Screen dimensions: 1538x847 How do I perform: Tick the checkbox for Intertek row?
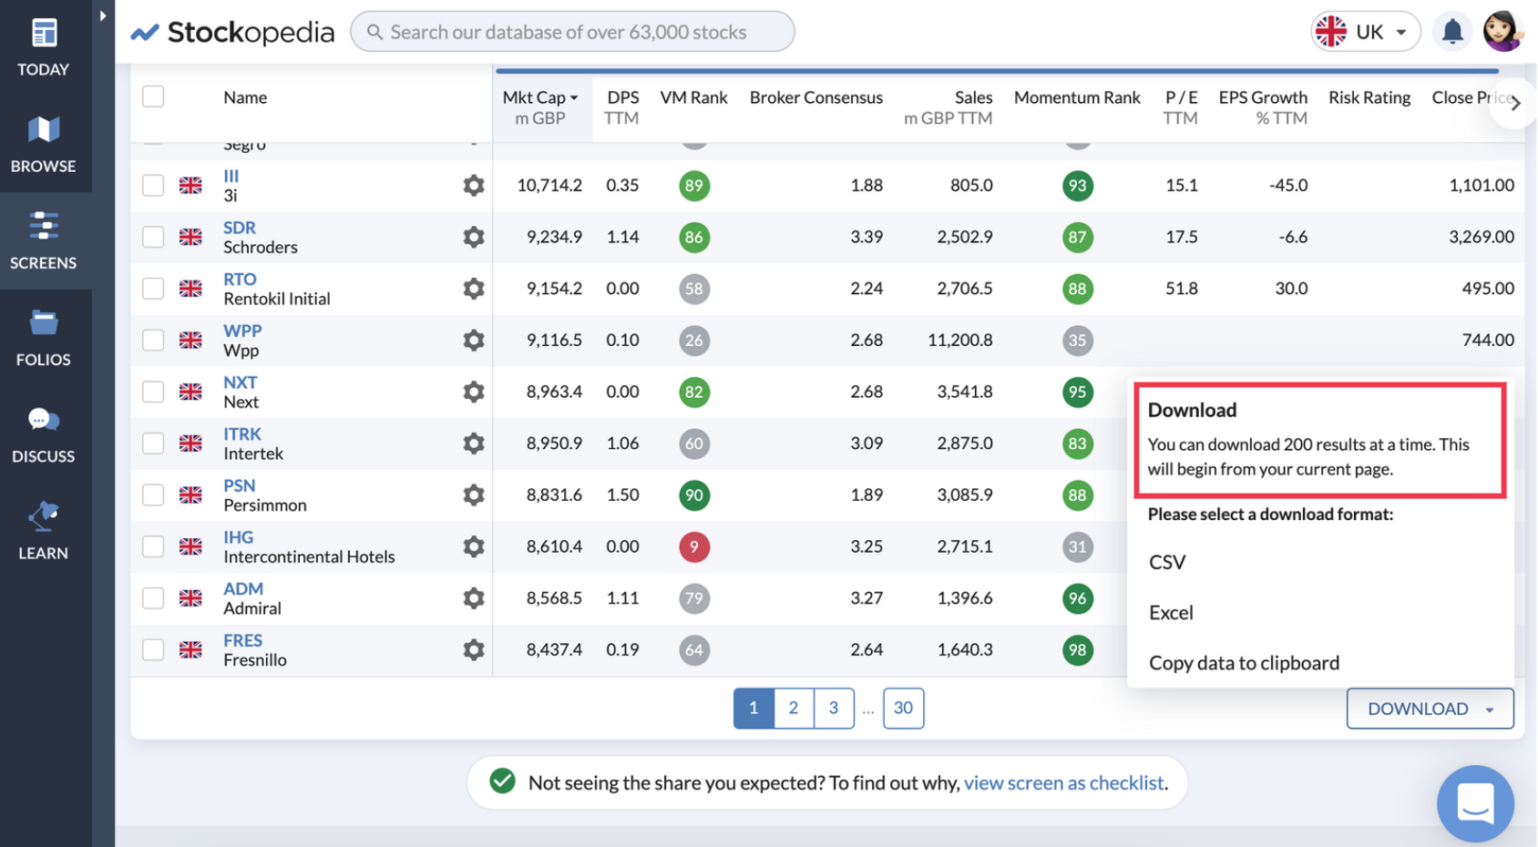(153, 444)
